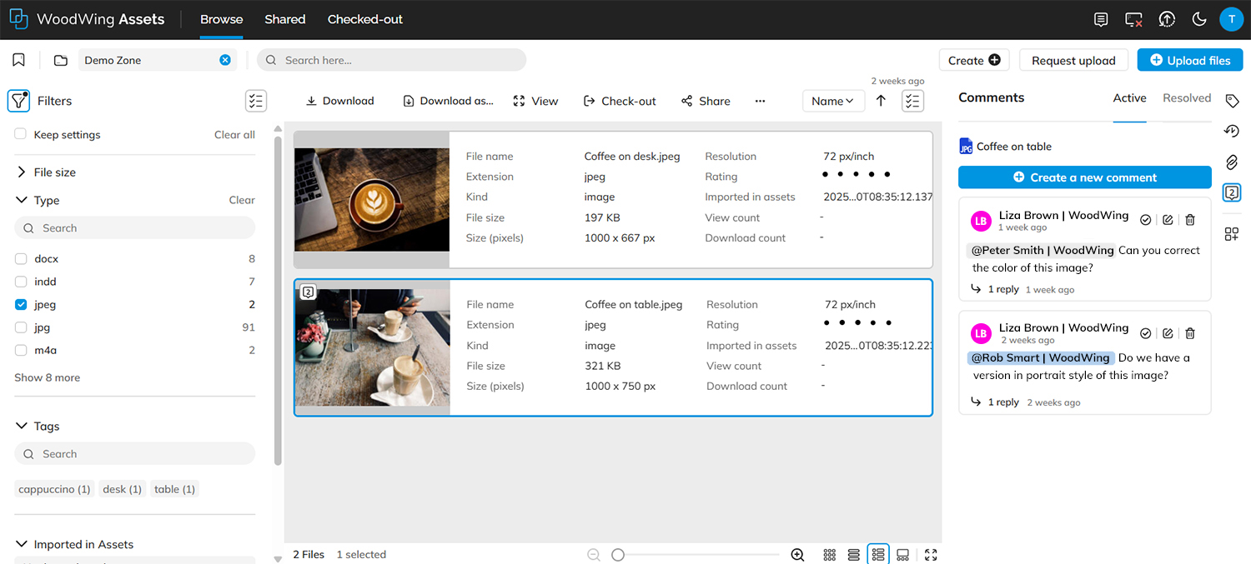Image resolution: width=1251 pixels, height=564 pixels.
Task: Check the docx extension filter
Action: pos(20,258)
